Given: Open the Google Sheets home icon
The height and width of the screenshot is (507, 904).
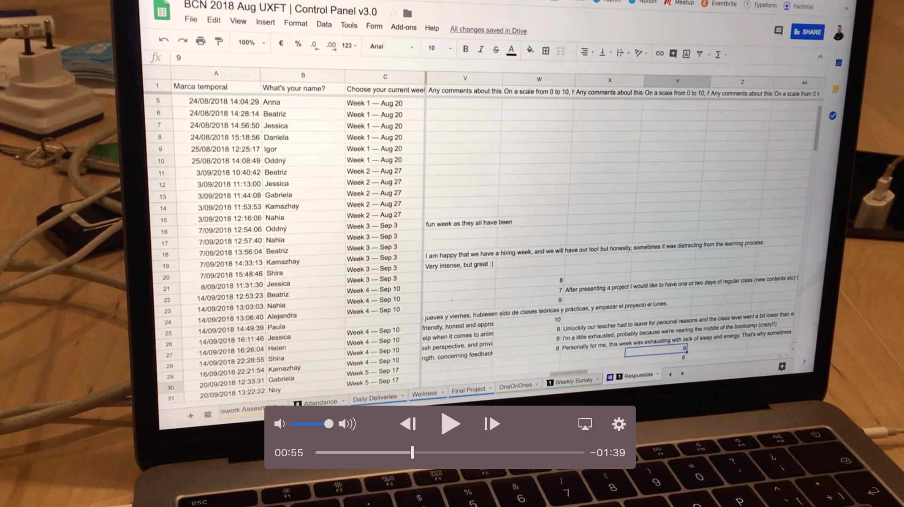Looking at the screenshot, I should point(162,11).
